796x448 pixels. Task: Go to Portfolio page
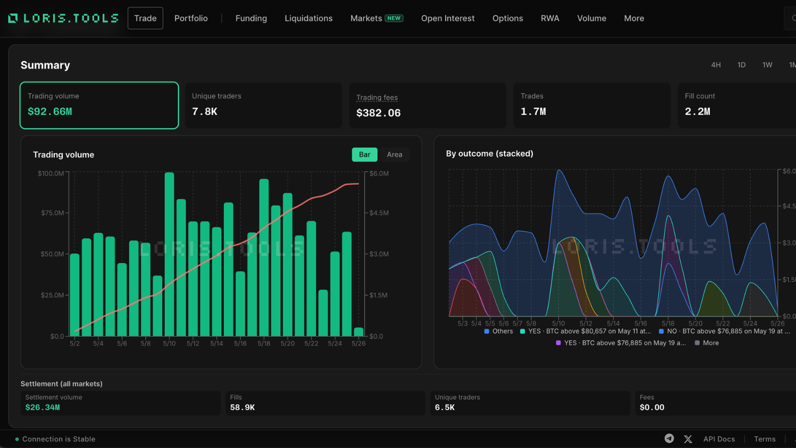(x=191, y=18)
